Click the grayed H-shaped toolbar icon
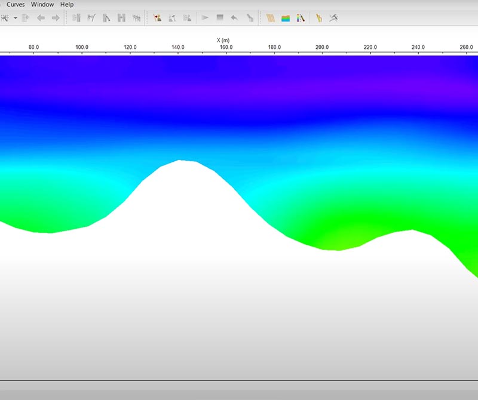 pos(121,18)
